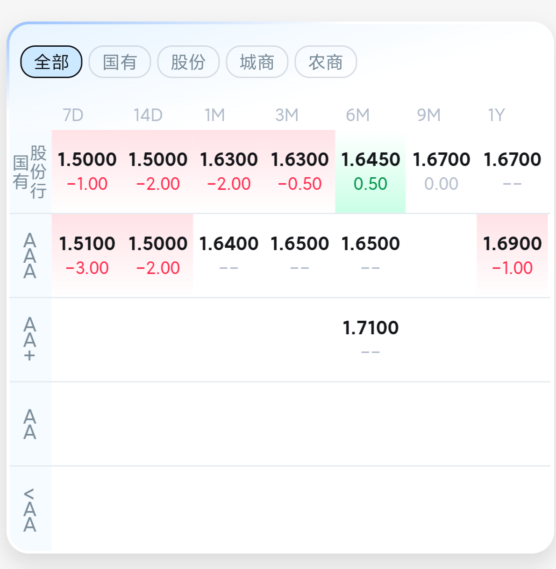Click the 3M column header

tap(286, 115)
